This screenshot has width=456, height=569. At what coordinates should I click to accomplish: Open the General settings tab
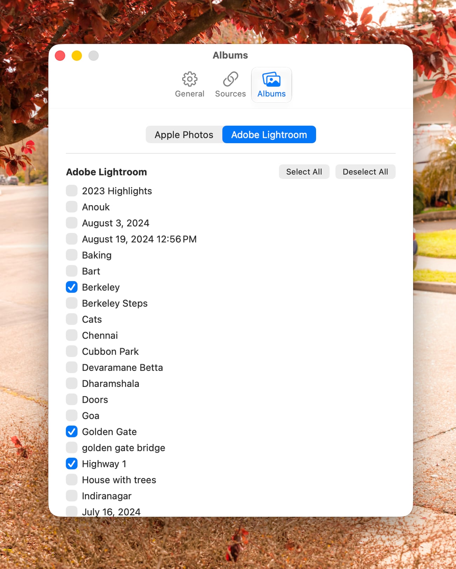coord(189,85)
